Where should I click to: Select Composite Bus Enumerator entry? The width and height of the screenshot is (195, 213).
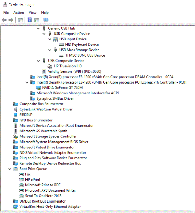(x=41, y=104)
